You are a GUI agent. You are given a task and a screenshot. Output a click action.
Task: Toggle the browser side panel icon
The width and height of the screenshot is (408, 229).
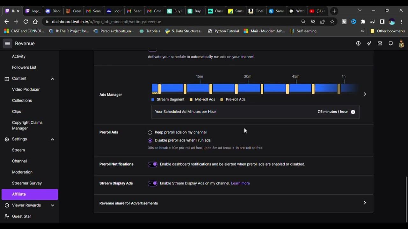coord(382,22)
